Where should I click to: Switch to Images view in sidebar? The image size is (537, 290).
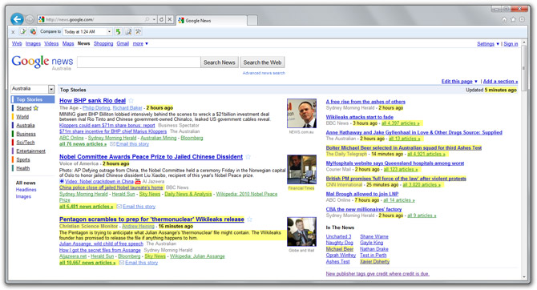[23, 196]
